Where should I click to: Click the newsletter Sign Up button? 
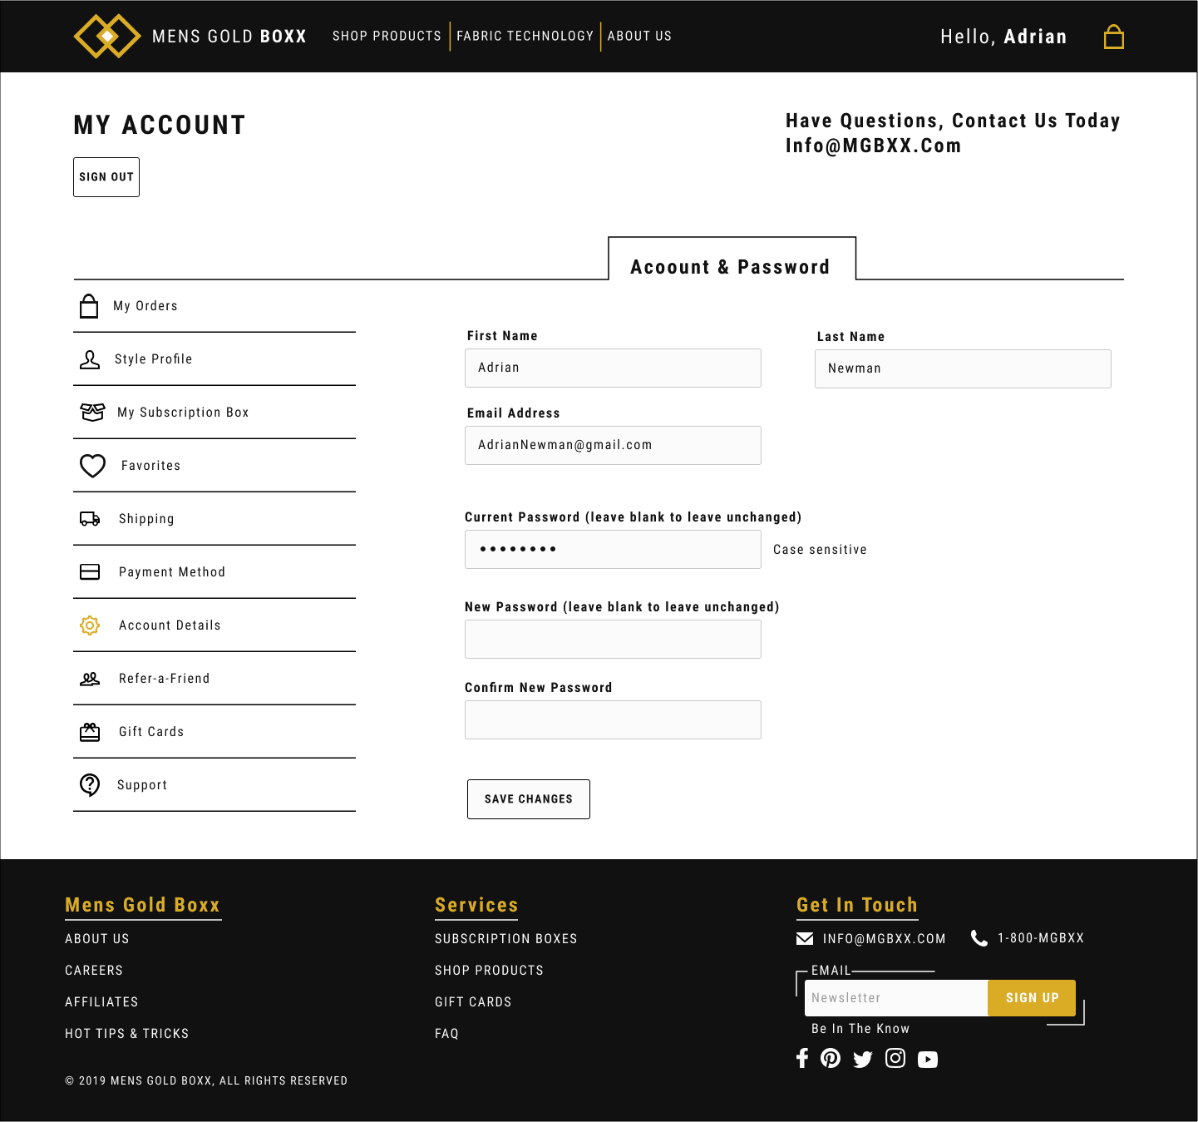point(1032,998)
